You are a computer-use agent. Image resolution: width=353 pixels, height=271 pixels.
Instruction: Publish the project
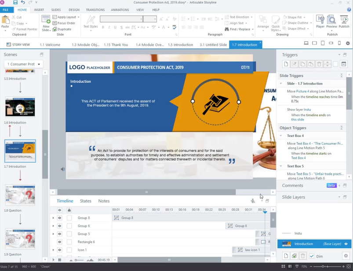point(344,22)
